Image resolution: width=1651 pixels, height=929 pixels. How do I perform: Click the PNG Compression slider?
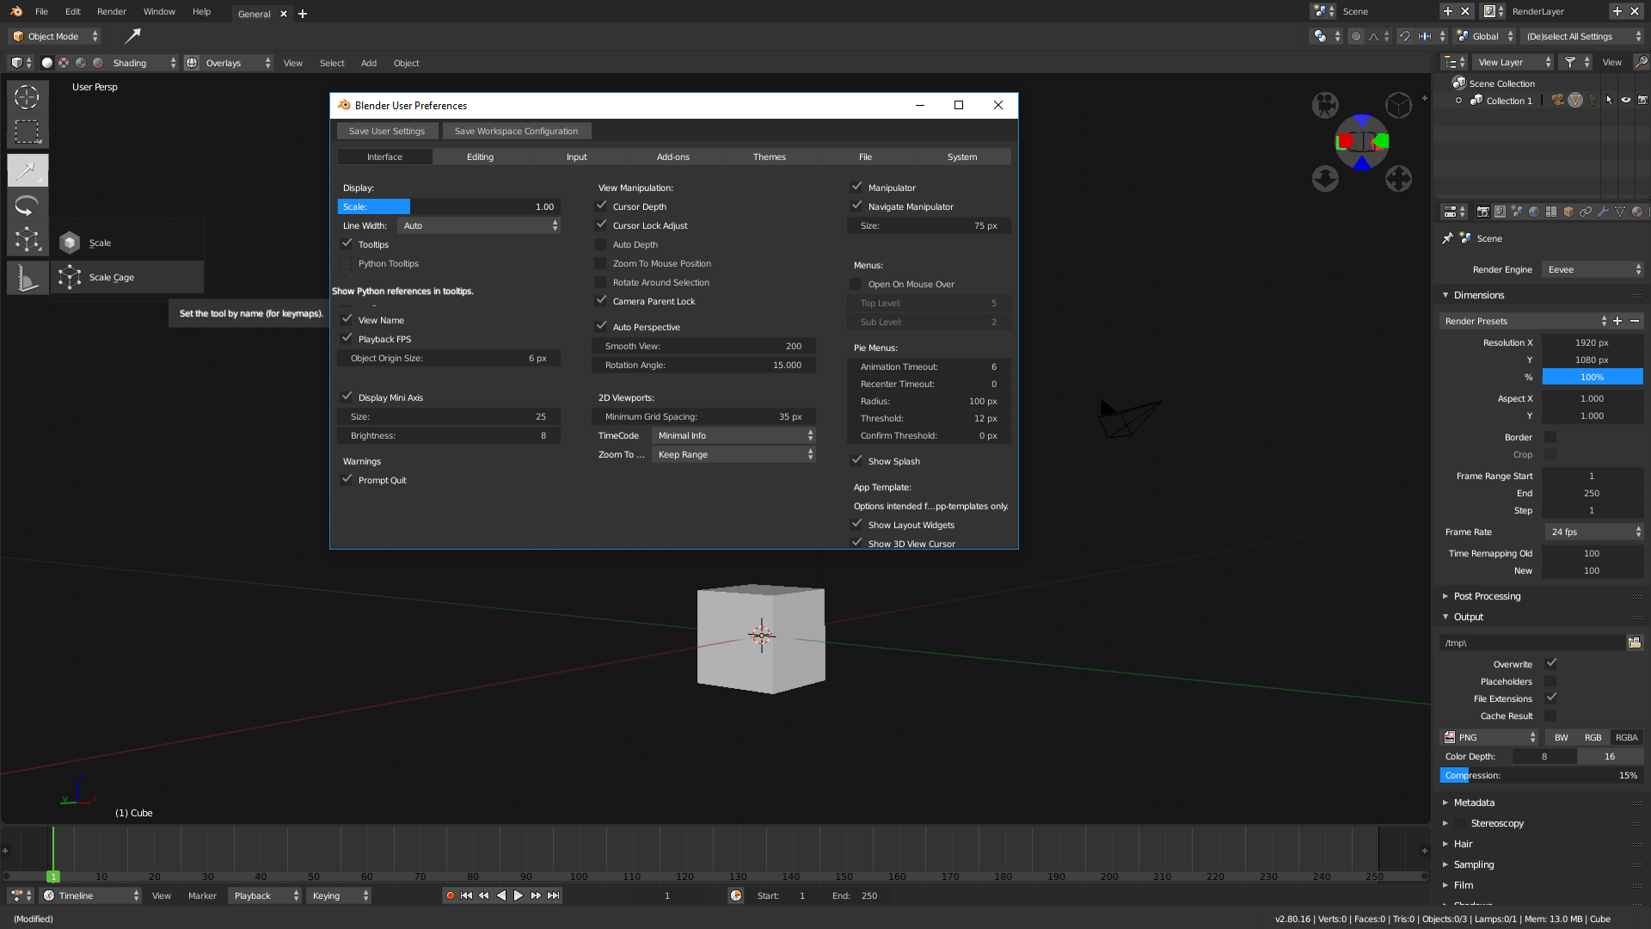point(1541,775)
